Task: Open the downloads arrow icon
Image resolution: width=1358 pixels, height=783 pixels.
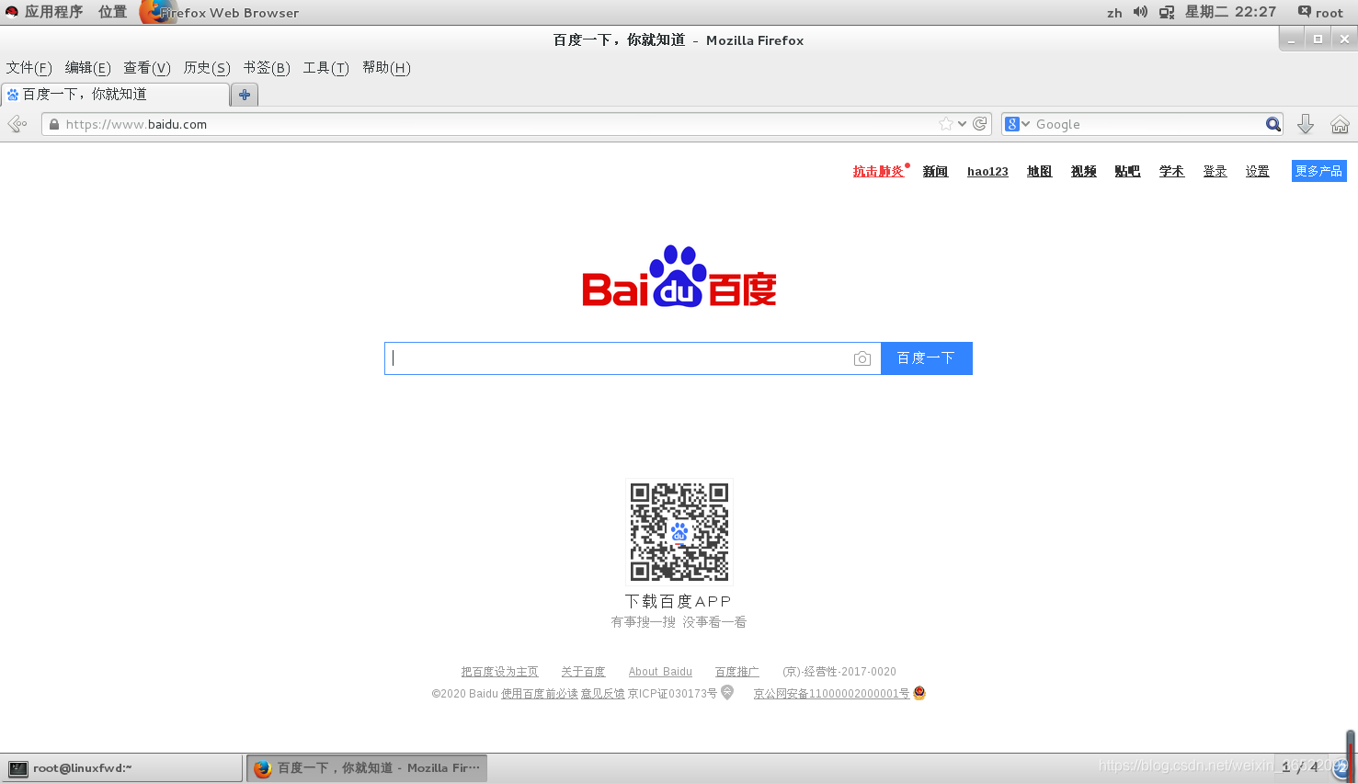Action: 1305,124
